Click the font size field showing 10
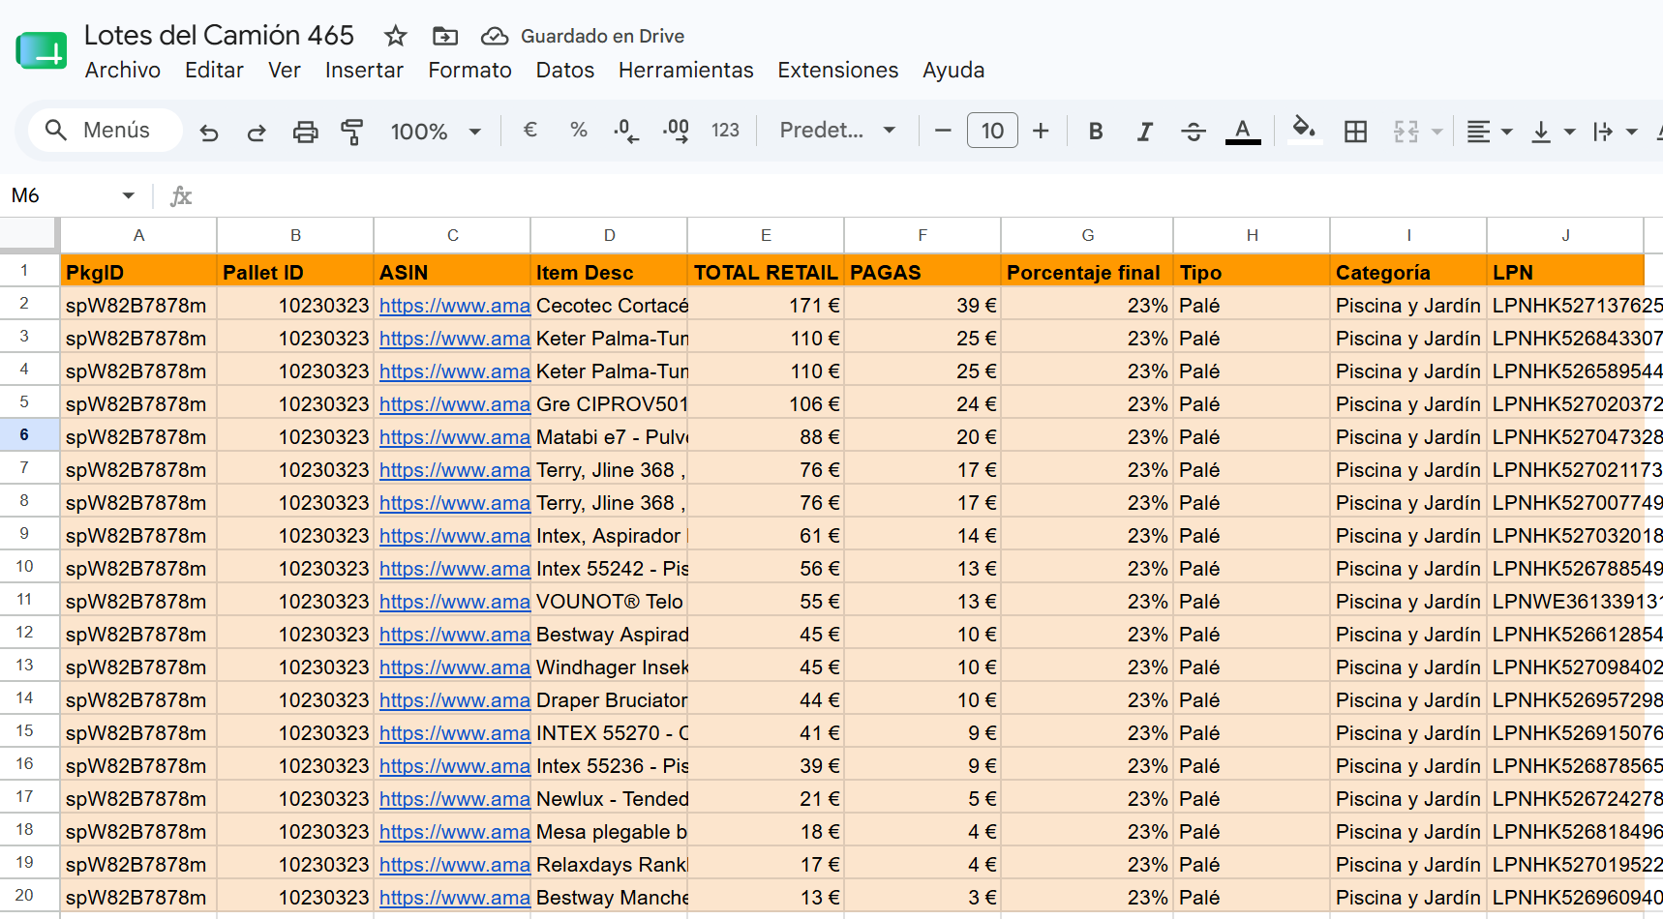The height and width of the screenshot is (919, 1663). (992, 131)
